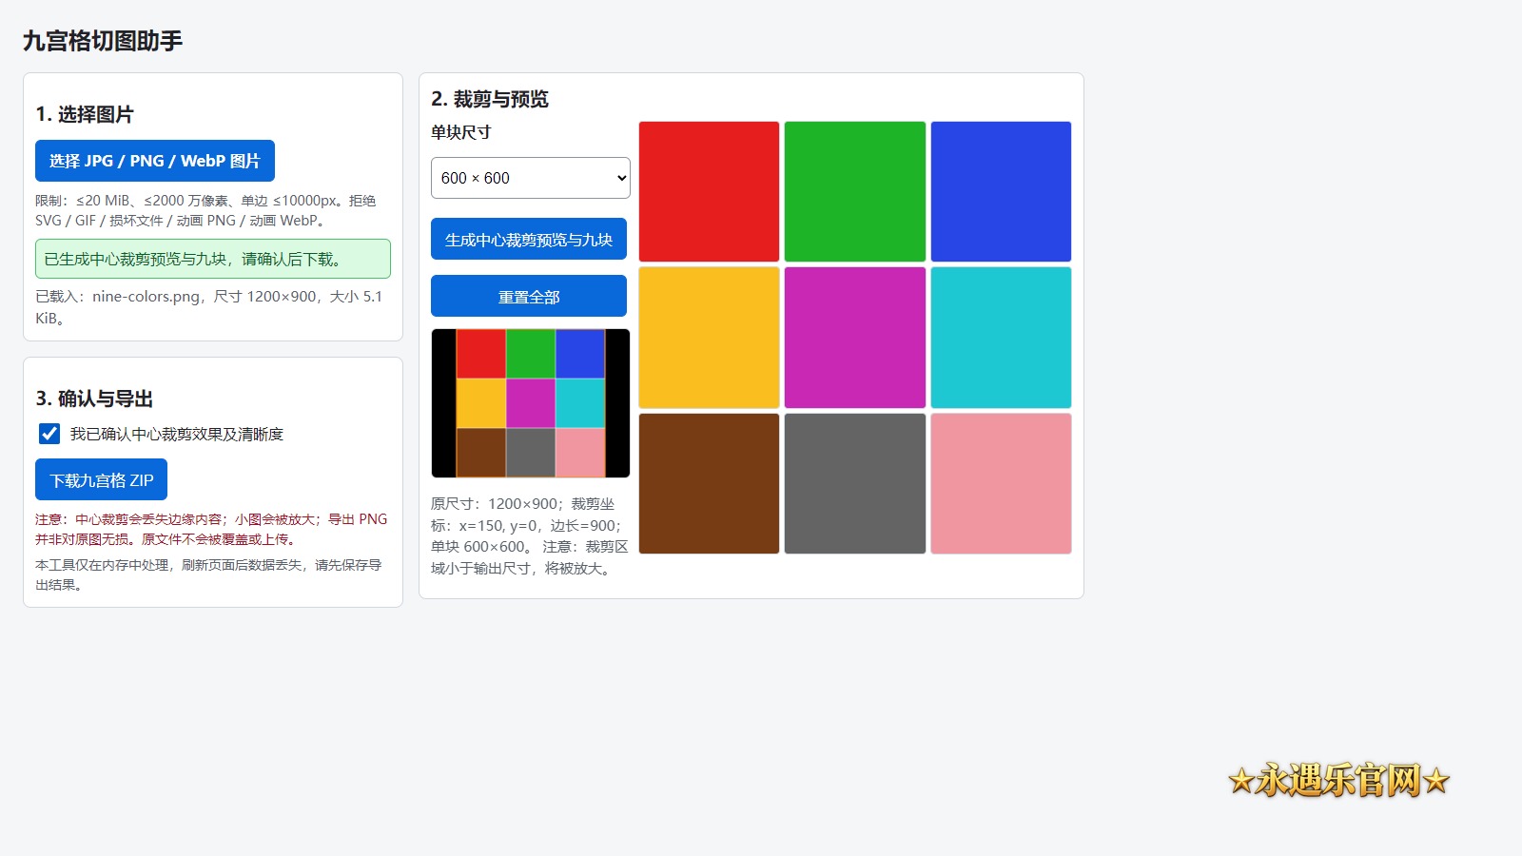
Task: Select the magenta tile in the grid
Action: (x=855, y=338)
